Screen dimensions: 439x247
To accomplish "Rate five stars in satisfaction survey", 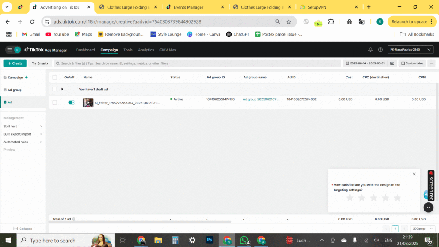I will click(x=397, y=198).
